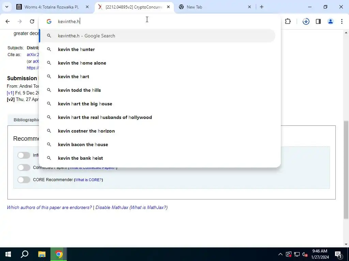Close the Worms 4 tab

pyautogui.click(x=87, y=7)
